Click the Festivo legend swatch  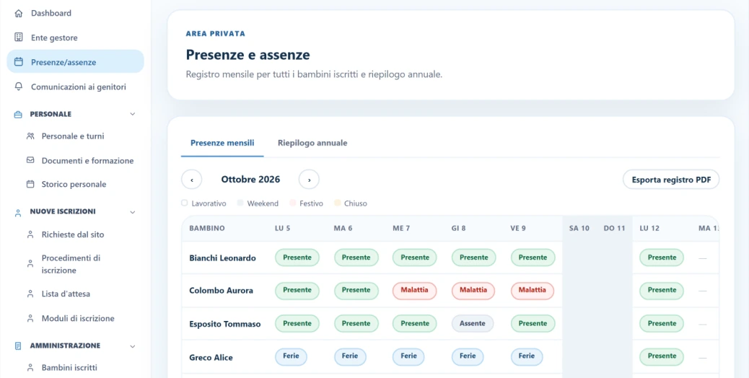click(x=292, y=203)
